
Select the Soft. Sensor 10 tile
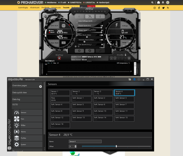coord(103,112)
